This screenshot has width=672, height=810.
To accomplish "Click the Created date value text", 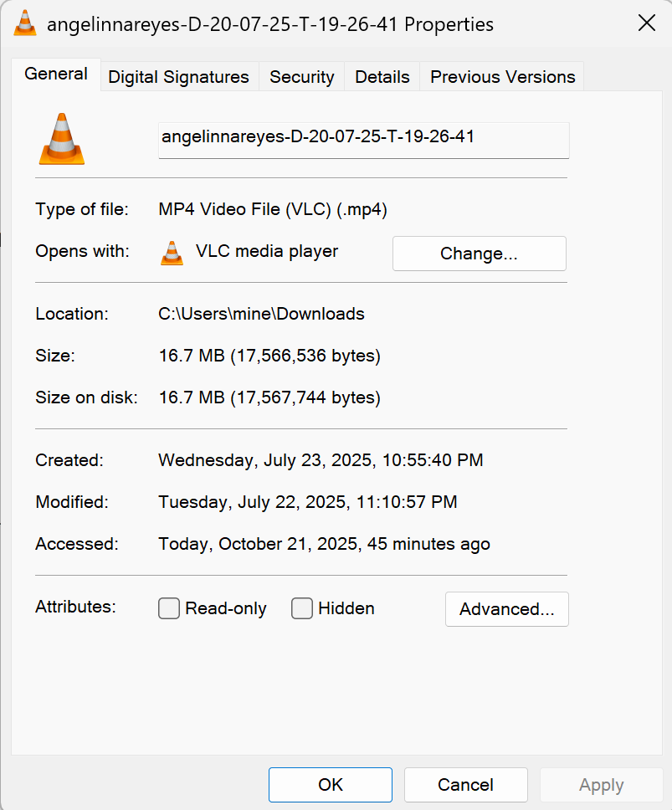I will (321, 460).
